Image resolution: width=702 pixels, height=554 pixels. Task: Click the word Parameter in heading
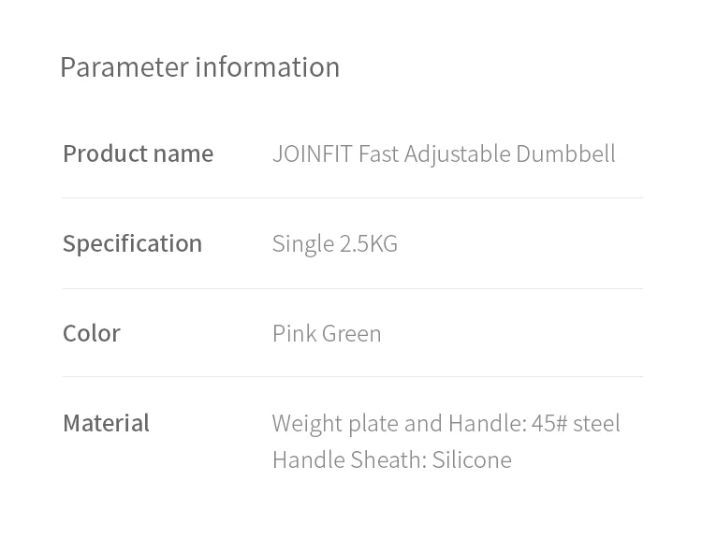[x=124, y=68]
